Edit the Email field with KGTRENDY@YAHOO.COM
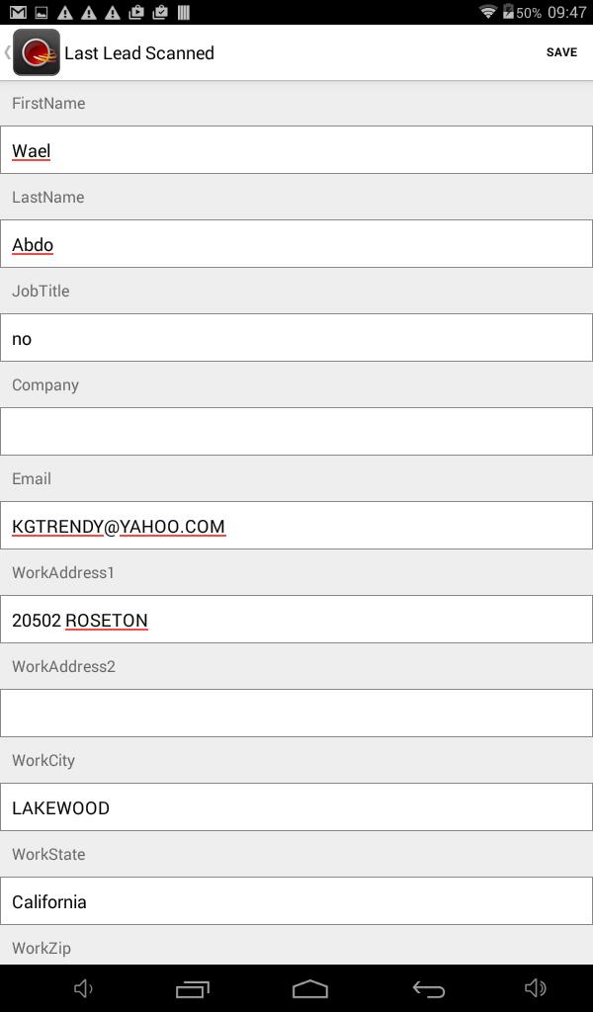 click(296, 526)
